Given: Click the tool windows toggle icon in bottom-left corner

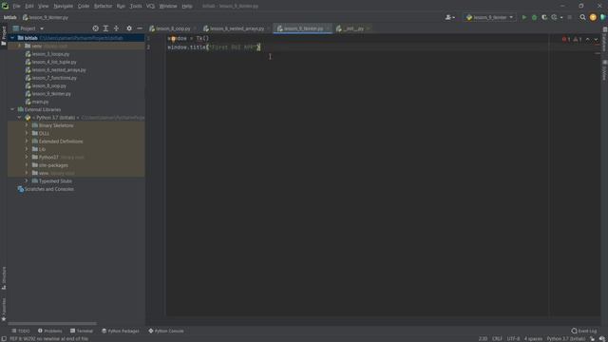Looking at the screenshot, I should point(4,338).
